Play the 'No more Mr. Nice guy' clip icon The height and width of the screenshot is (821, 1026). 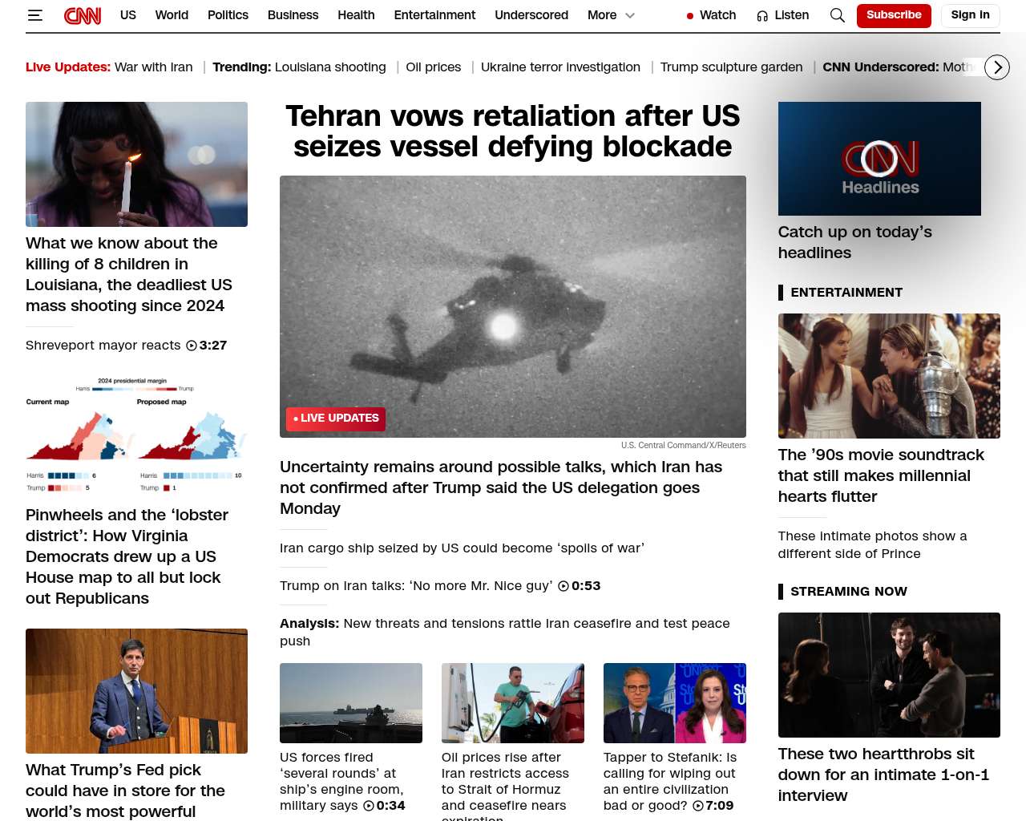click(x=563, y=586)
